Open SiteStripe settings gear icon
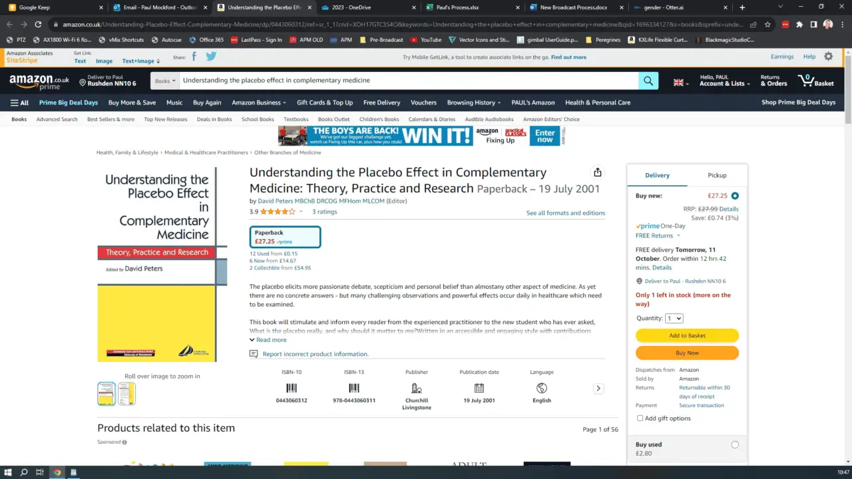The image size is (852, 479). [x=828, y=57]
